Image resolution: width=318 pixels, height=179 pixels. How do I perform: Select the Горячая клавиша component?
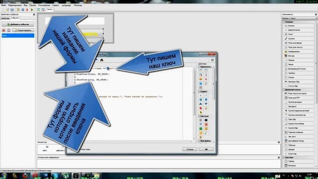pos(298,132)
